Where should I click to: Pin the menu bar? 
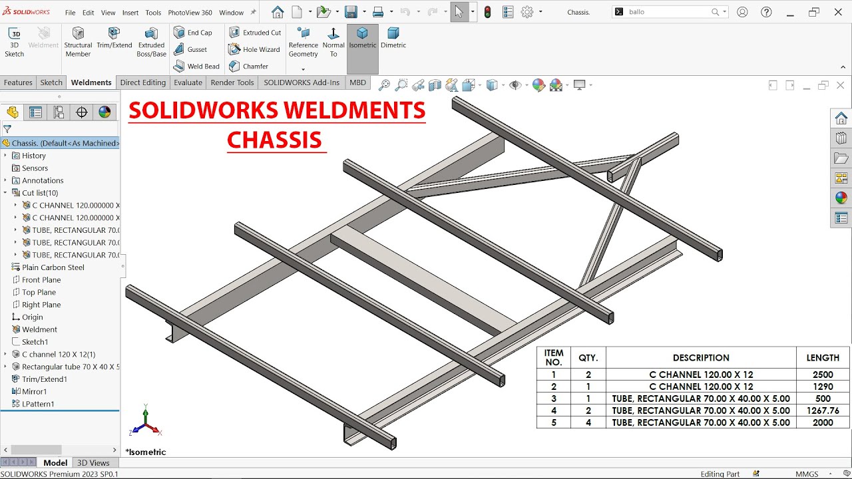pos(253,13)
